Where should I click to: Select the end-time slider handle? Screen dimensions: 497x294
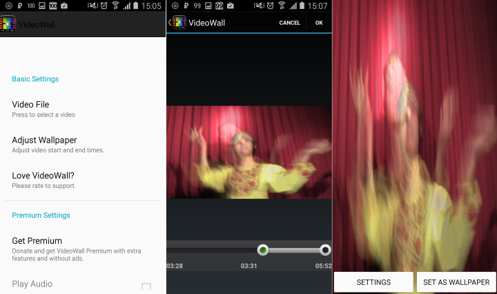point(325,250)
